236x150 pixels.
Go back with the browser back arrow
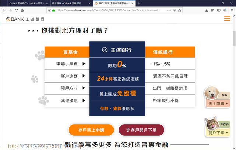(4, 10)
